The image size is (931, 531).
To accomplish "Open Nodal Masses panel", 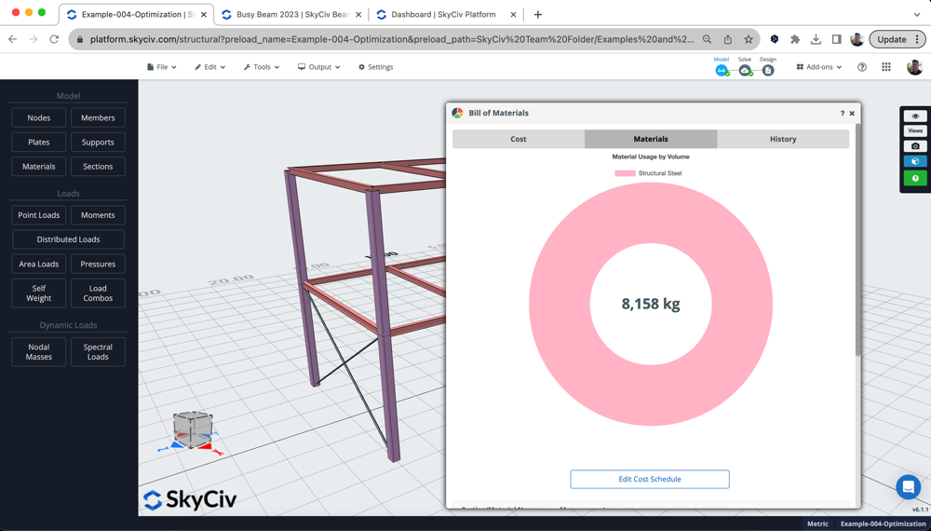I will (38, 351).
